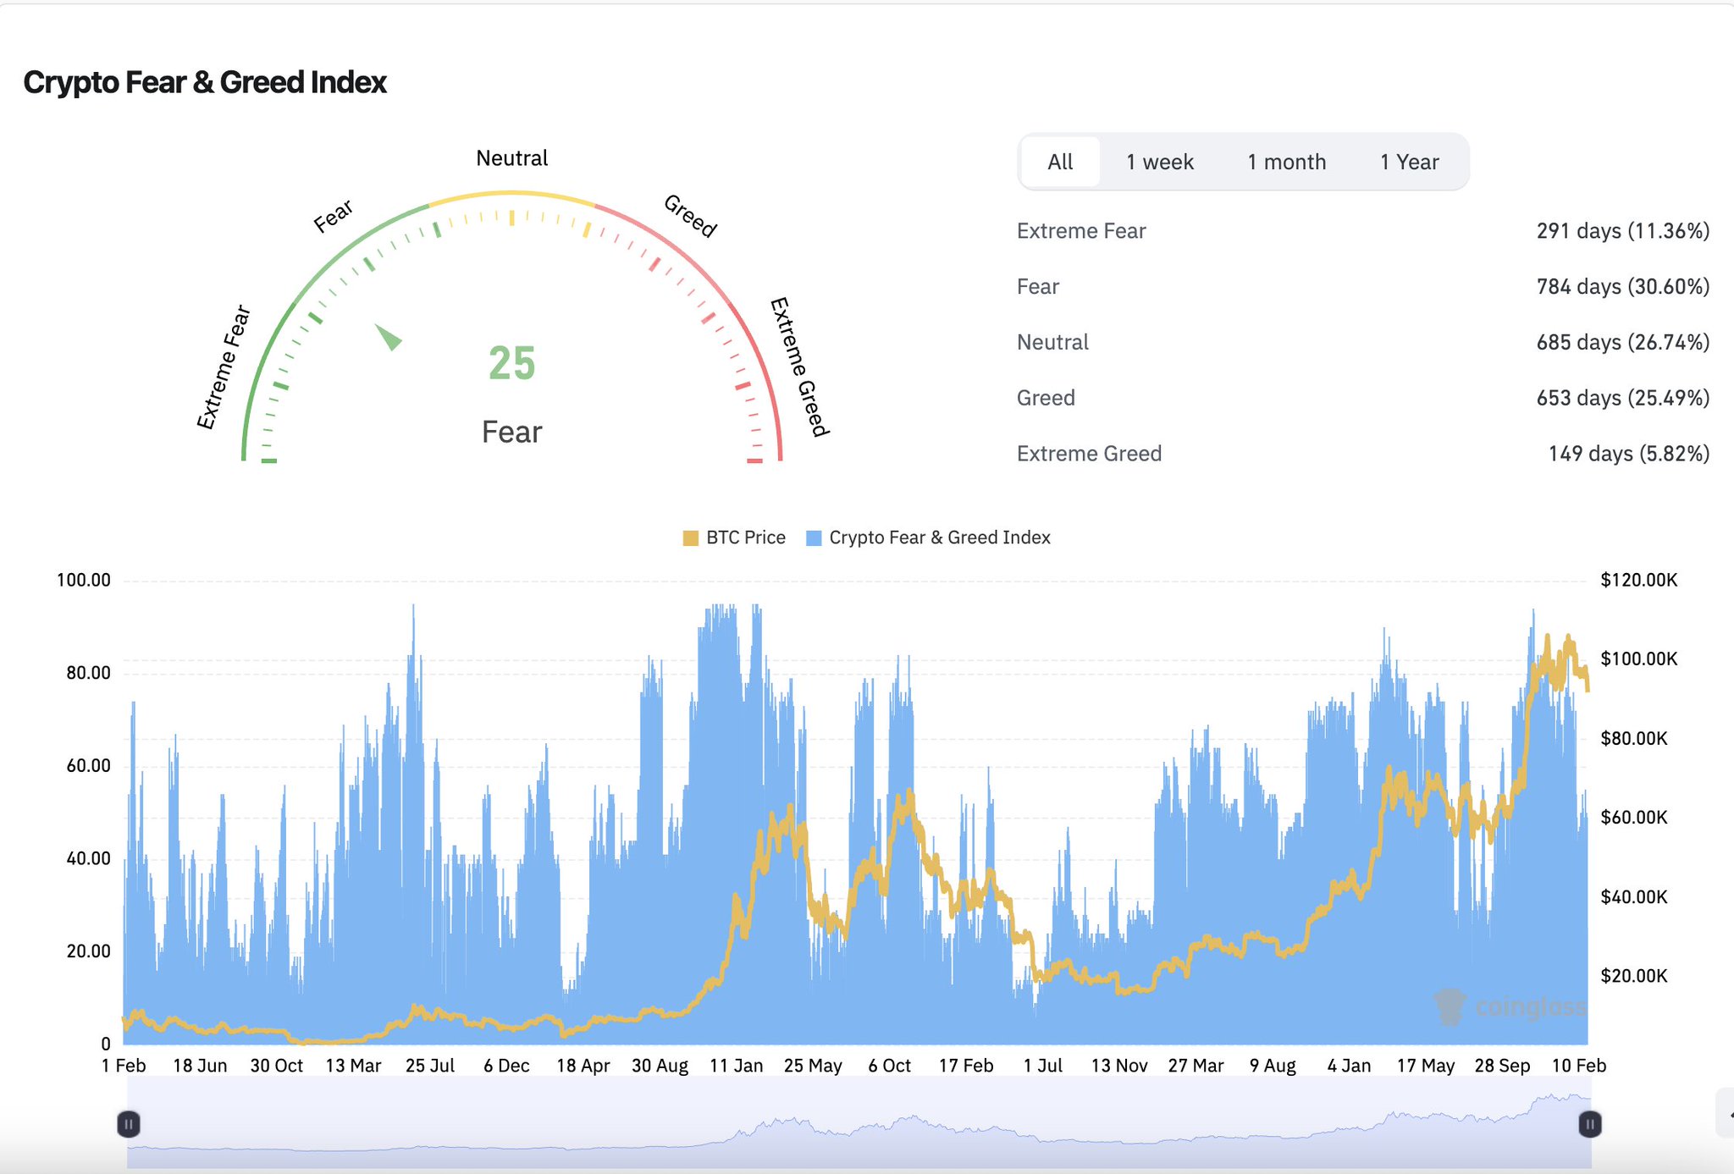Click the 685 days (26.74%) value

tap(1623, 342)
